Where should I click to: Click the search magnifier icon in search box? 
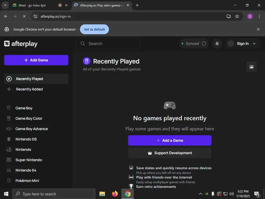click(83, 44)
